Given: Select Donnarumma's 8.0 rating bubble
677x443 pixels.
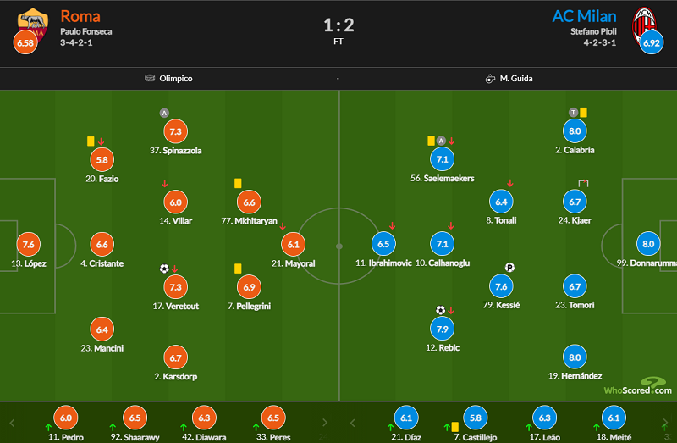Looking at the screenshot, I should click(x=648, y=244).
